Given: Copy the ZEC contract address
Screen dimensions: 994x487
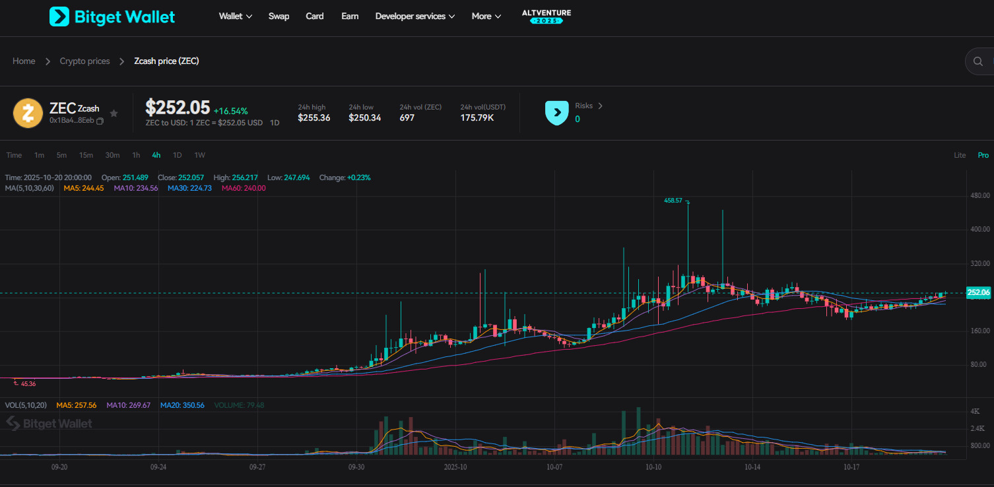Looking at the screenshot, I should (x=100, y=121).
